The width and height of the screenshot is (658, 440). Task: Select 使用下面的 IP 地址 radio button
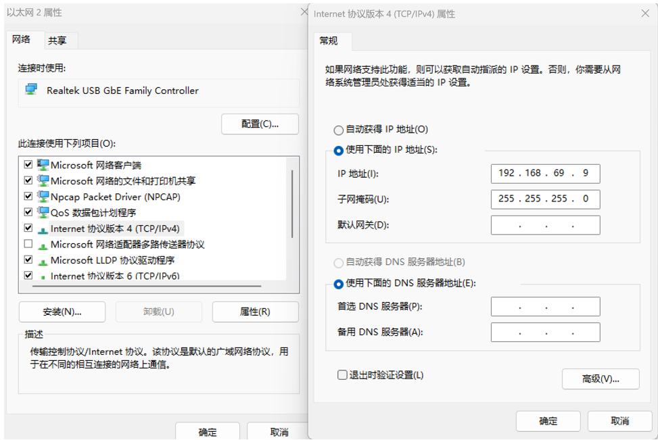pos(338,151)
